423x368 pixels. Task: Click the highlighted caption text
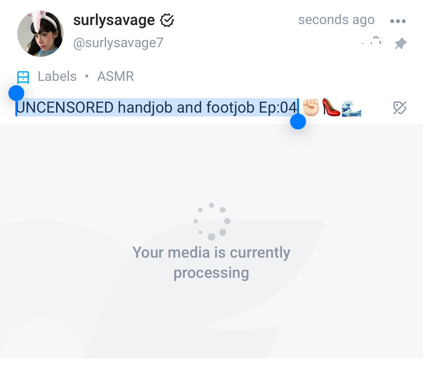tap(157, 107)
